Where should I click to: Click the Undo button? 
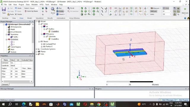coord(18,8)
